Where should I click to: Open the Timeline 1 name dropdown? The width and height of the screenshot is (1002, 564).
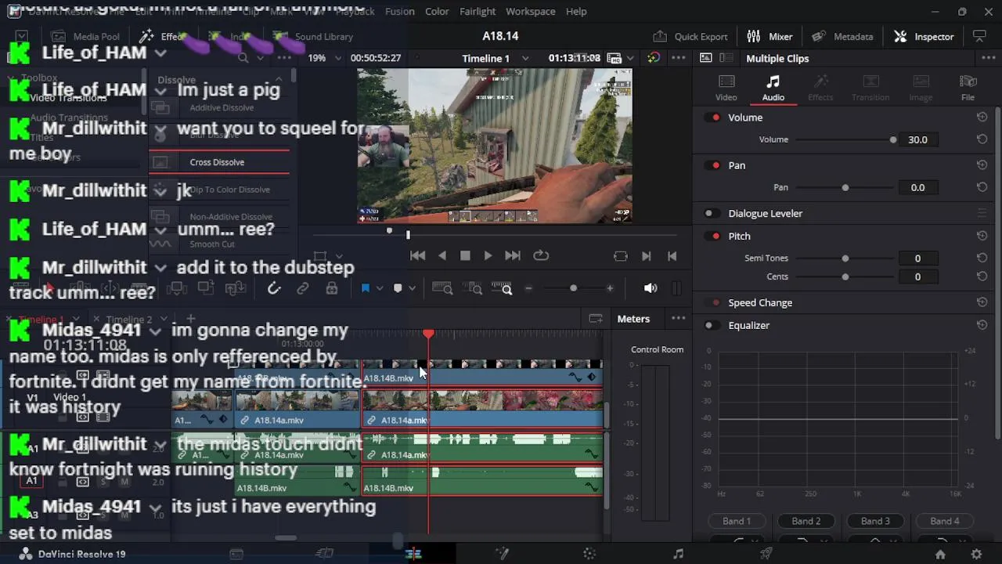click(x=525, y=59)
